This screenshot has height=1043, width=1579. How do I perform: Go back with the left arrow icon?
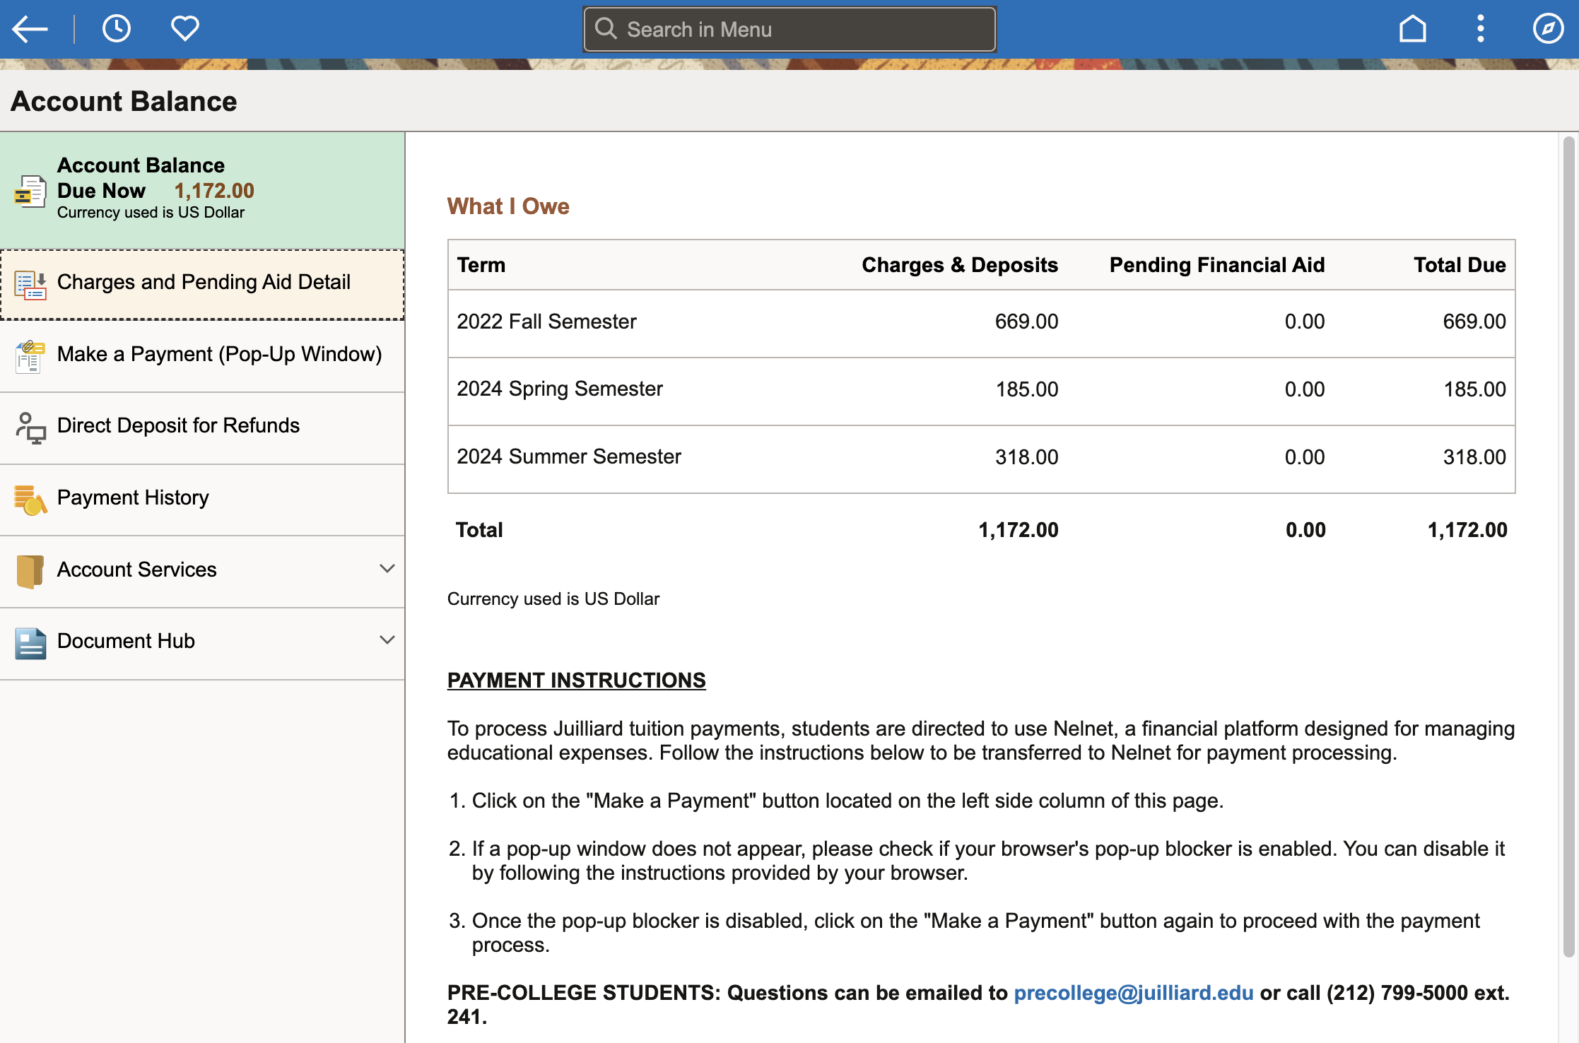tap(30, 29)
